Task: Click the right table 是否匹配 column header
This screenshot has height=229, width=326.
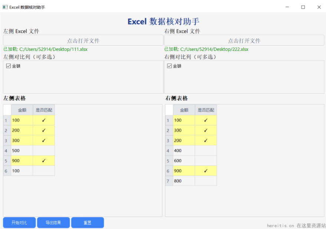Action: pos(206,110)
